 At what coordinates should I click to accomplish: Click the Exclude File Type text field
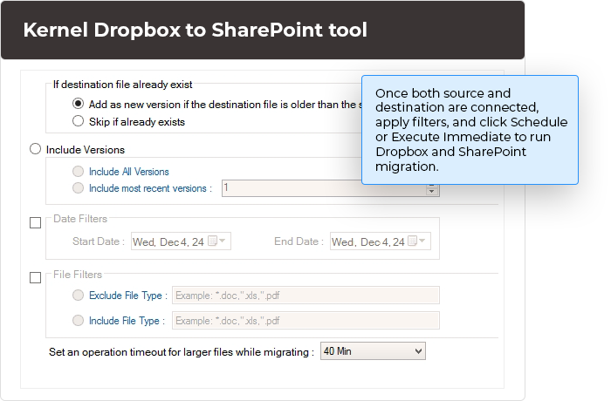(305, 296)
